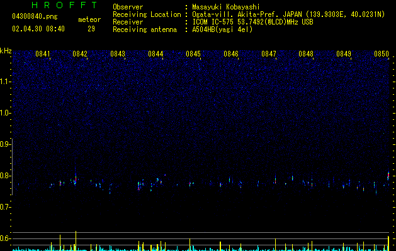Image resolution: width=396 pixels, height=251 pixels.
Task: Click the A504HB(yagi 4el) antenna text
Action: tap(222, 29)
